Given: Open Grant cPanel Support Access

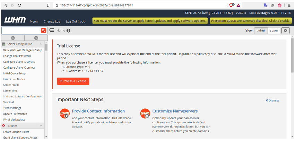Looking at the screenshot, I should pos(20,138).
